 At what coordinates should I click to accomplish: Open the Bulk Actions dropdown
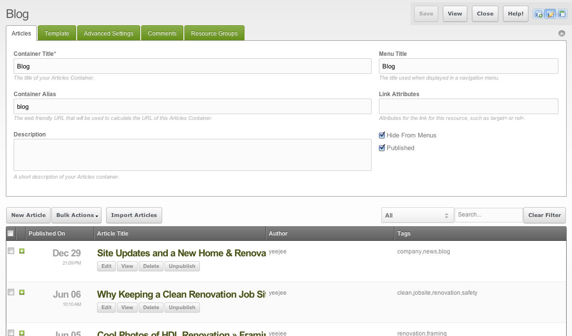pyautogui.click(x=76, y=215)
